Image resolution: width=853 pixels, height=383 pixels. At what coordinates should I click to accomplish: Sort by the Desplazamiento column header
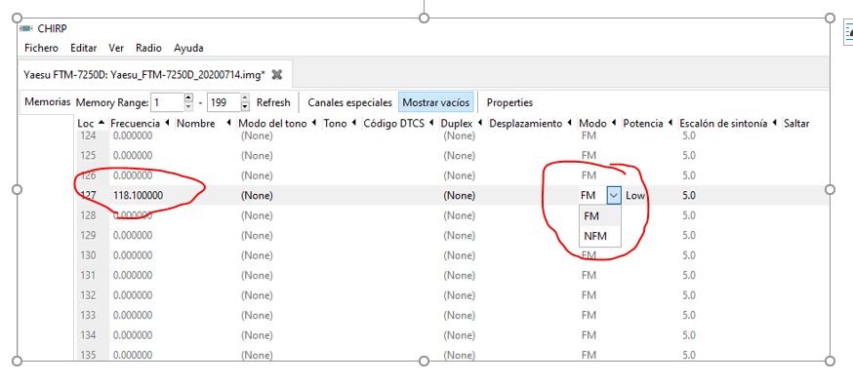point(530,124)
